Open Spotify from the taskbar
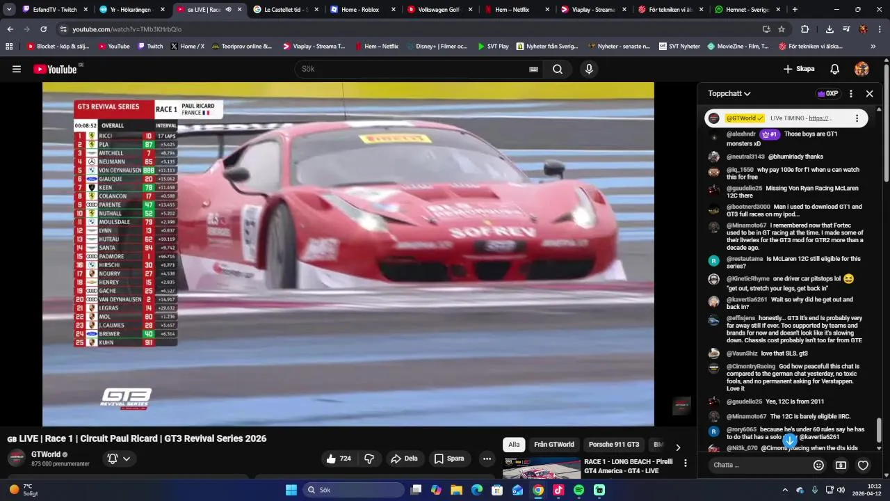890x501 pixels. point(579,490)
